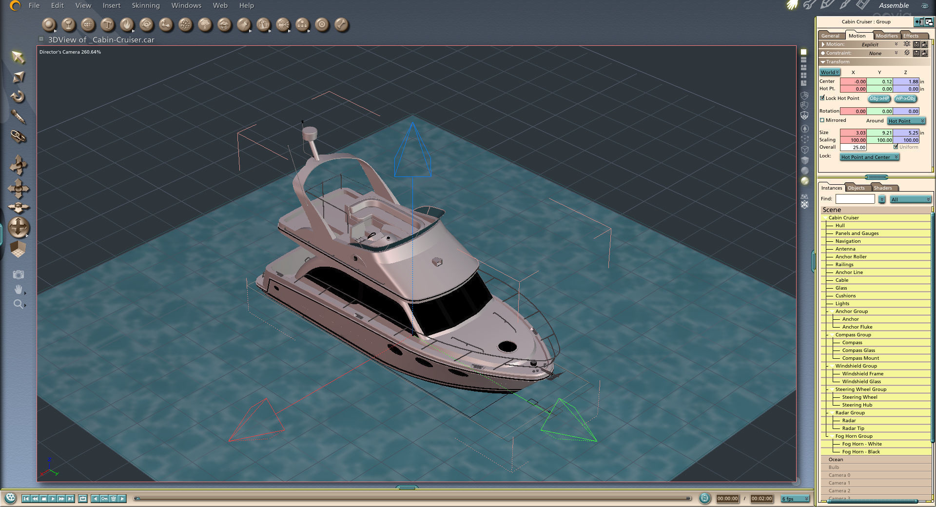This screenshot has height=507, width=936.
Task: Enable the Mirrored checkbox
Action: (822, 120)
